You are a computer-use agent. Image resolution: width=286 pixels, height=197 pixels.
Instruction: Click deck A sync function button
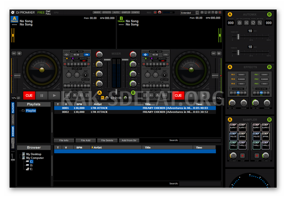click(x=68, y=95)
